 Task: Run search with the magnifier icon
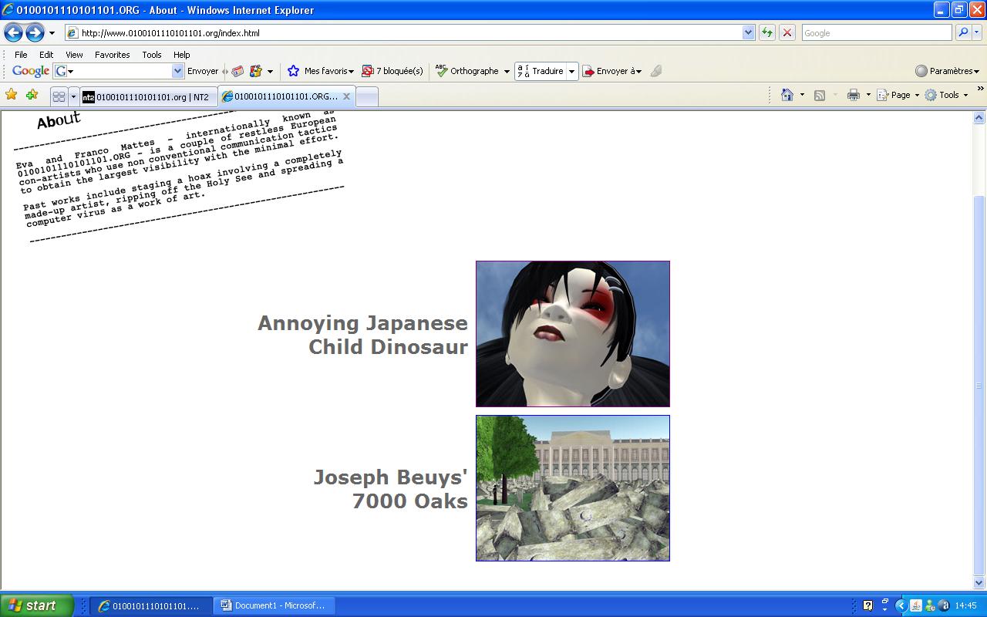point(962,33)
